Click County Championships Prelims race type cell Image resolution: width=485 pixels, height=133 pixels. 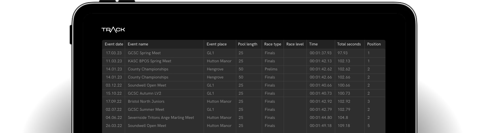271,69
